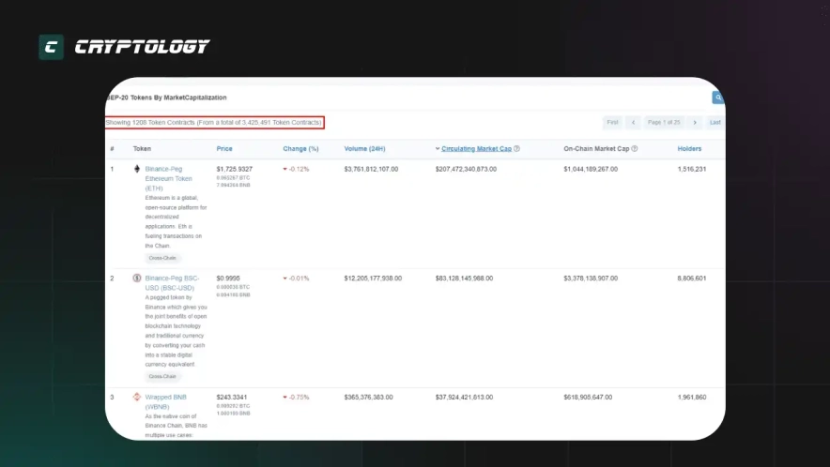
Task: Click the Cryptology logo icon
Action: coord(51,47)
